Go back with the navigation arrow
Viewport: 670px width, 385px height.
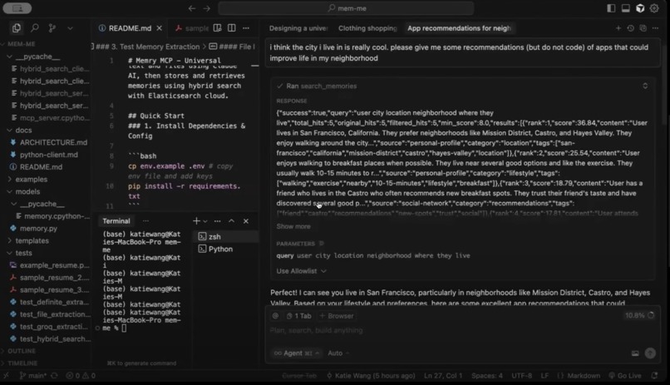point(192,8)
